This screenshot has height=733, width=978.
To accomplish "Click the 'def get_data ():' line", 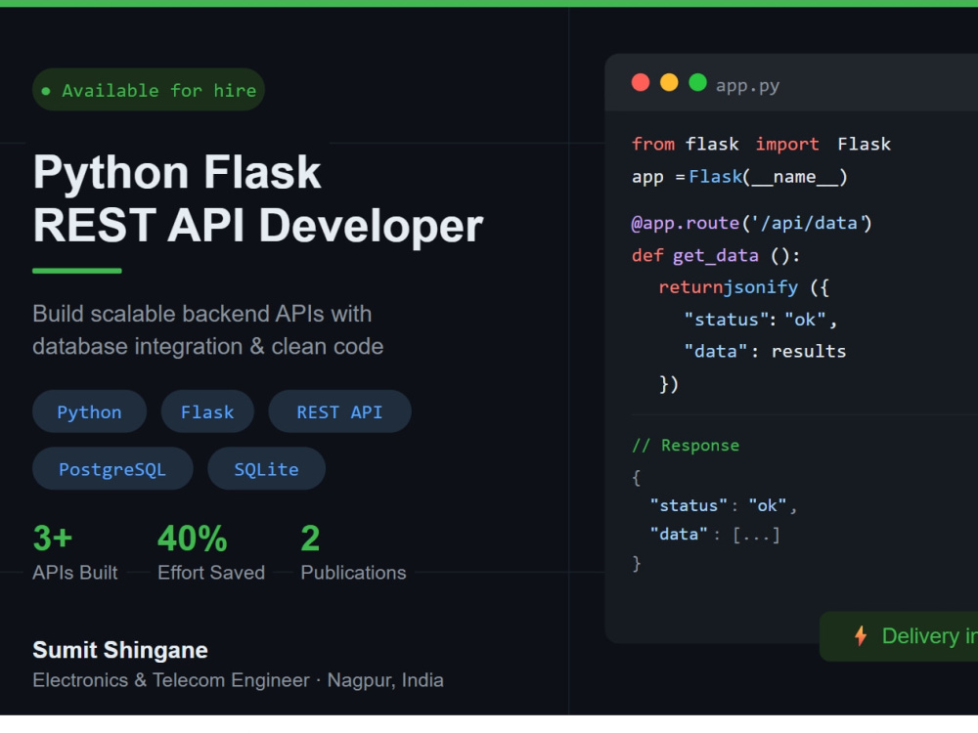I will [716, 255].
